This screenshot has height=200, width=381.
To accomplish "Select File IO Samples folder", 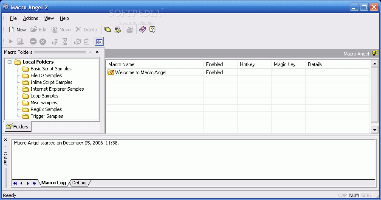I will point(46,75).
